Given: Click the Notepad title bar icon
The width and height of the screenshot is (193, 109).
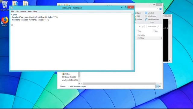Looking at the screenshot, I should (12, 8).
